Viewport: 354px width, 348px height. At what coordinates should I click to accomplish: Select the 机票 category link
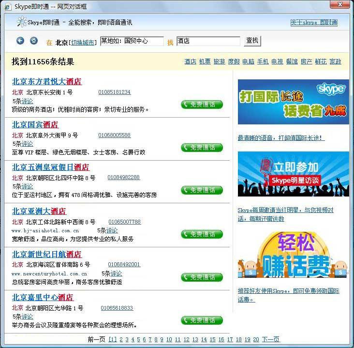point(205,61)
